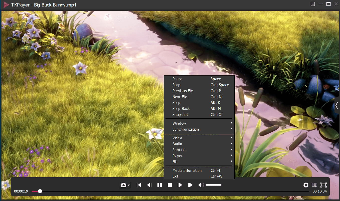Expand the File submenu

[199, 162]
